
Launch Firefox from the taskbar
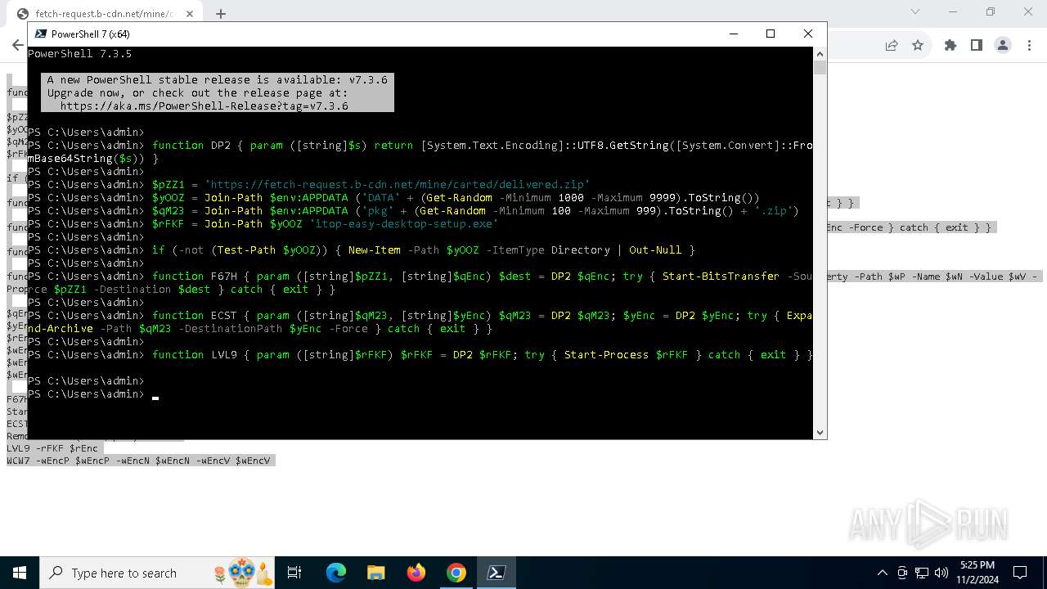tap(416, 573)
